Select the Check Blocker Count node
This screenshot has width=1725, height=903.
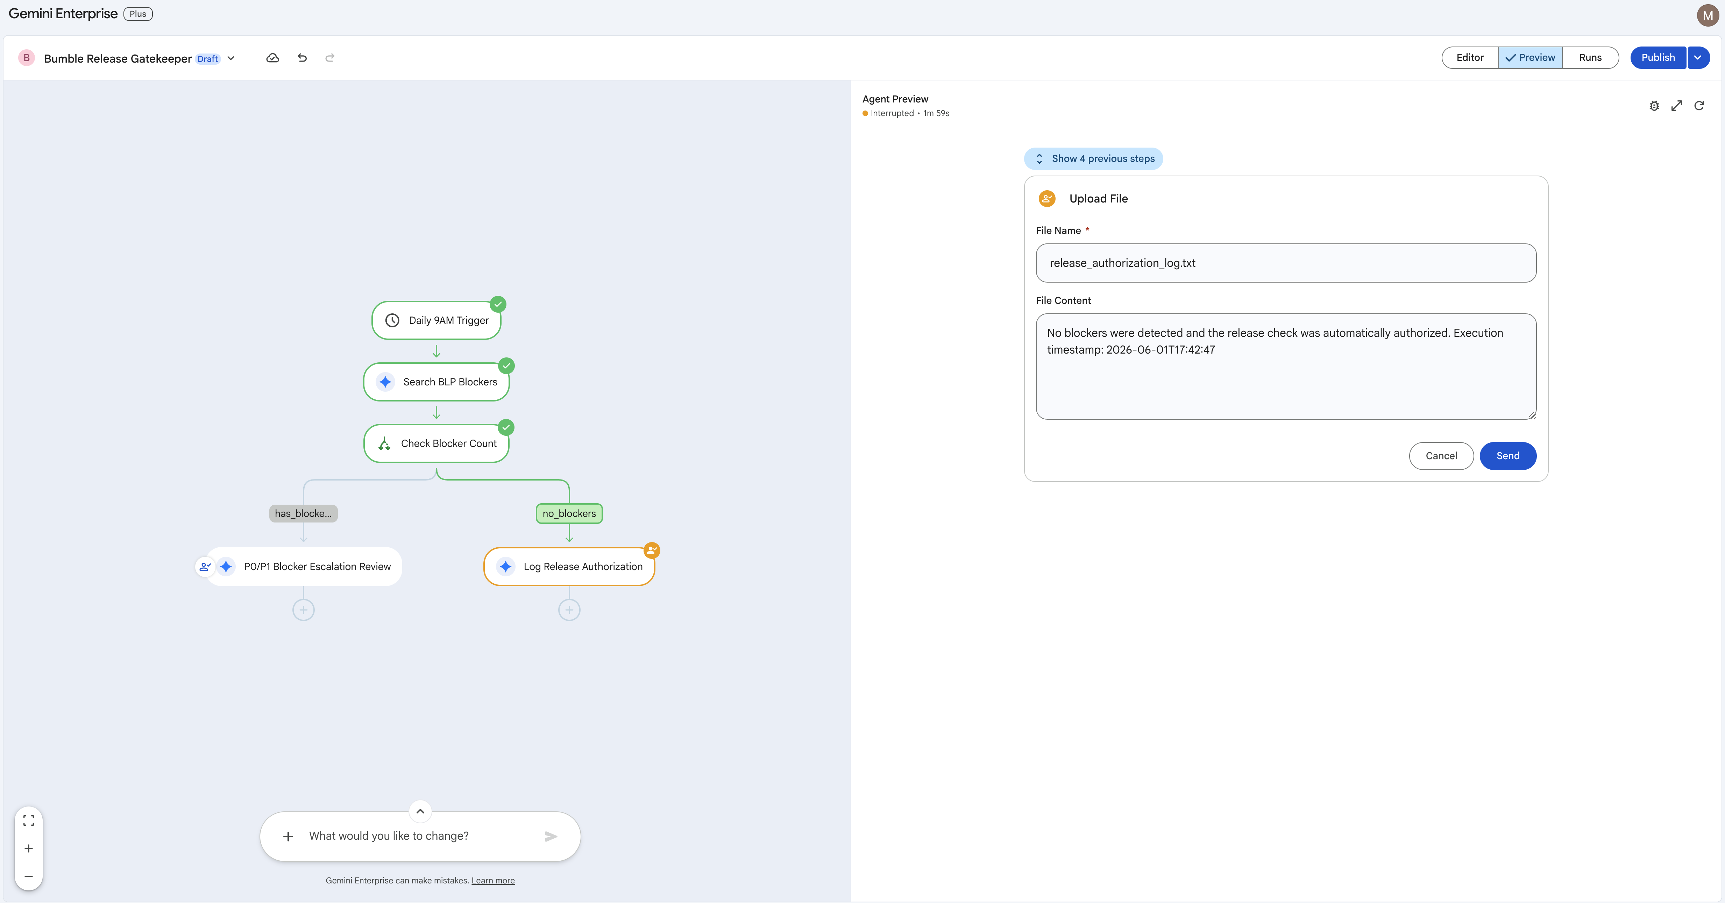coord(436,444)
